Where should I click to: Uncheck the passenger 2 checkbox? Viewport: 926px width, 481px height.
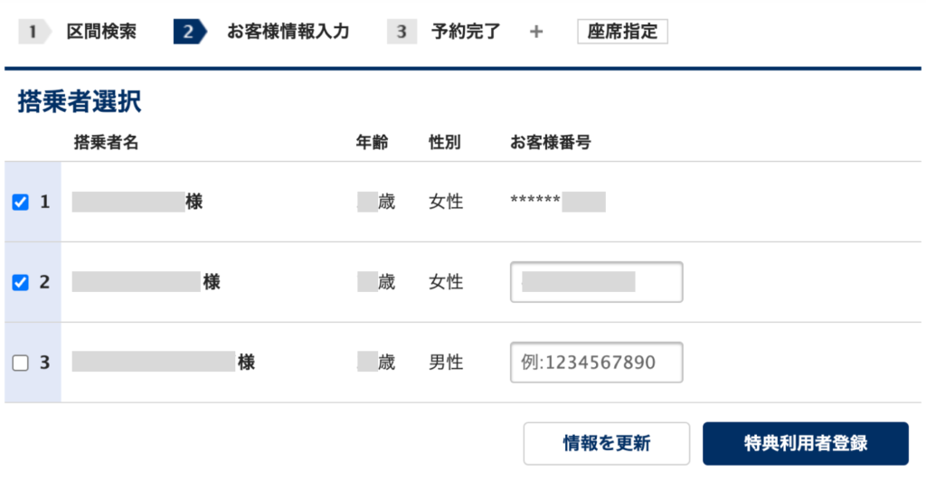click(x=21, y=283)
